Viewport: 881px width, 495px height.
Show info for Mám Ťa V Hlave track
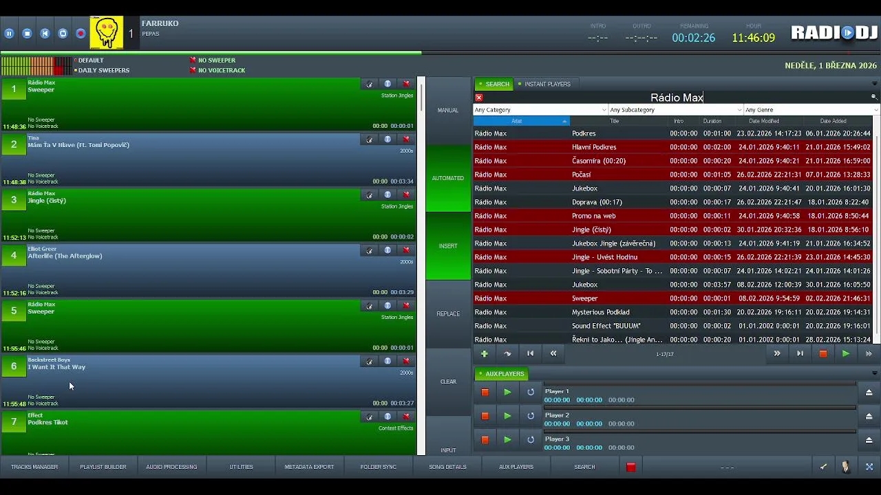388,140
